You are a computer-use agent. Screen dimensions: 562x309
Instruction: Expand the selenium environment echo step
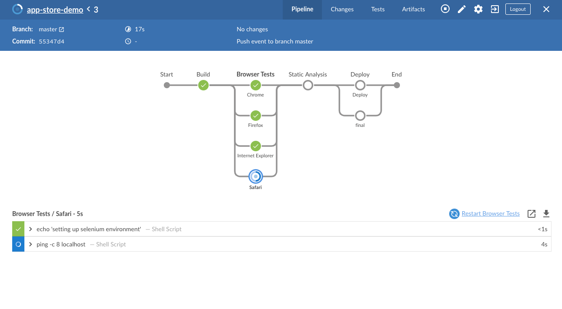tap(30, 229)
